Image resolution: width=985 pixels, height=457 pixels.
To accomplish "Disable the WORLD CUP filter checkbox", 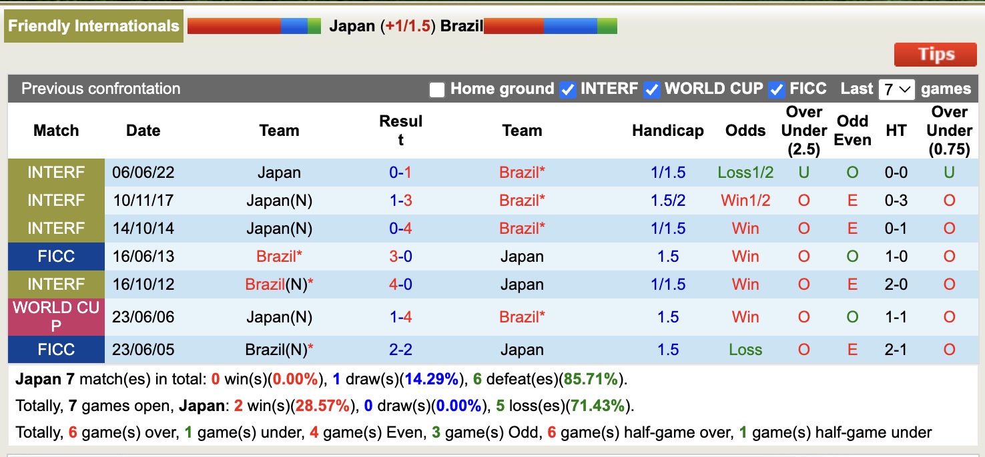I will [x=651, y=89].
